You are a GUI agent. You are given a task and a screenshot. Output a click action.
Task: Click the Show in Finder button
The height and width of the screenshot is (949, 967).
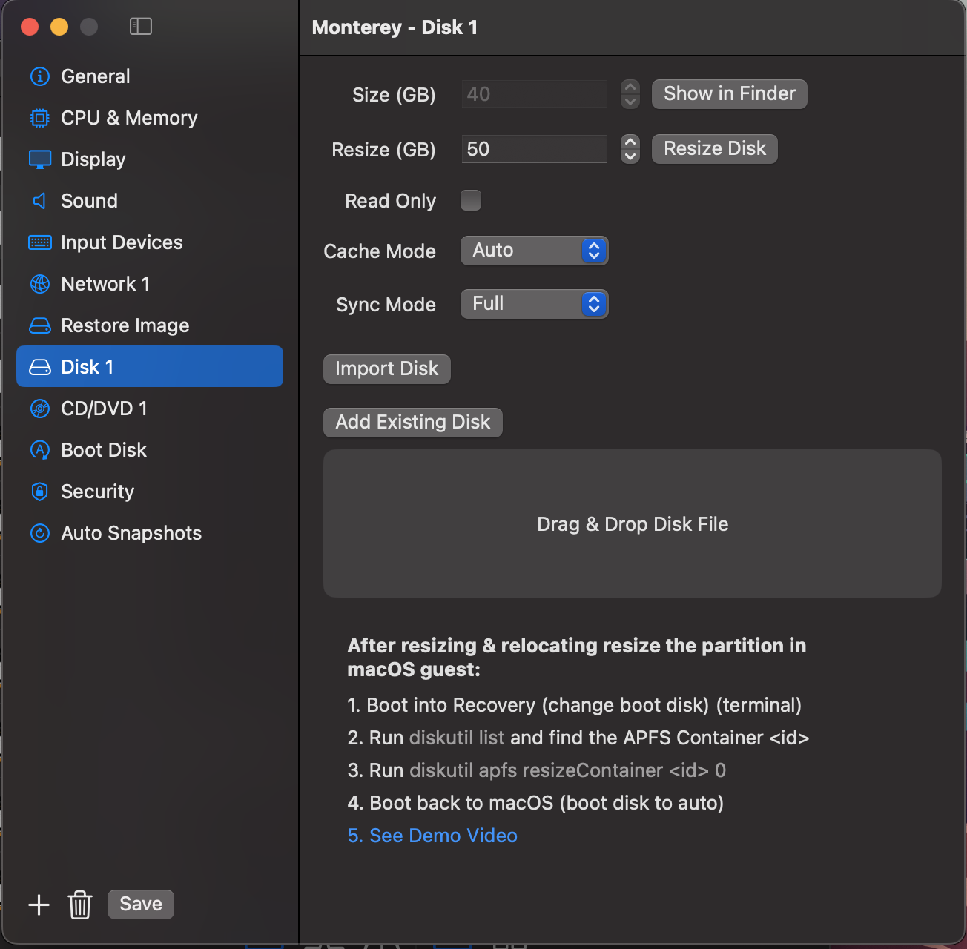tap(730, 94)
